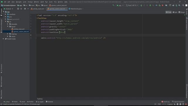Expand the drawable folder
The width and height of the screenshot is (188, 106).
click(8, 24)
